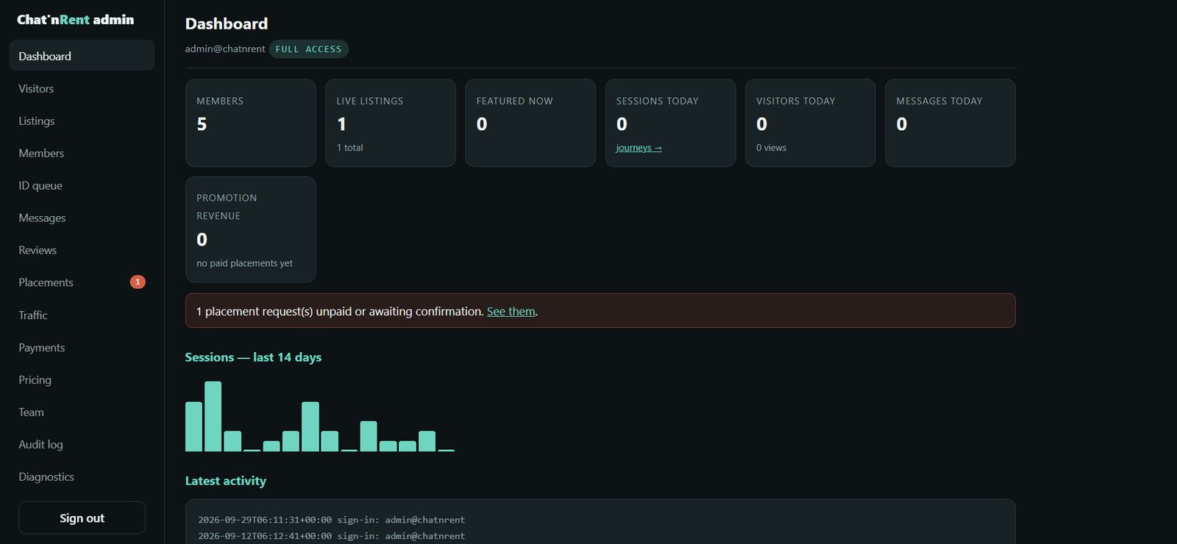Click the 'no paid placements yet' text

tap(244, 263)
